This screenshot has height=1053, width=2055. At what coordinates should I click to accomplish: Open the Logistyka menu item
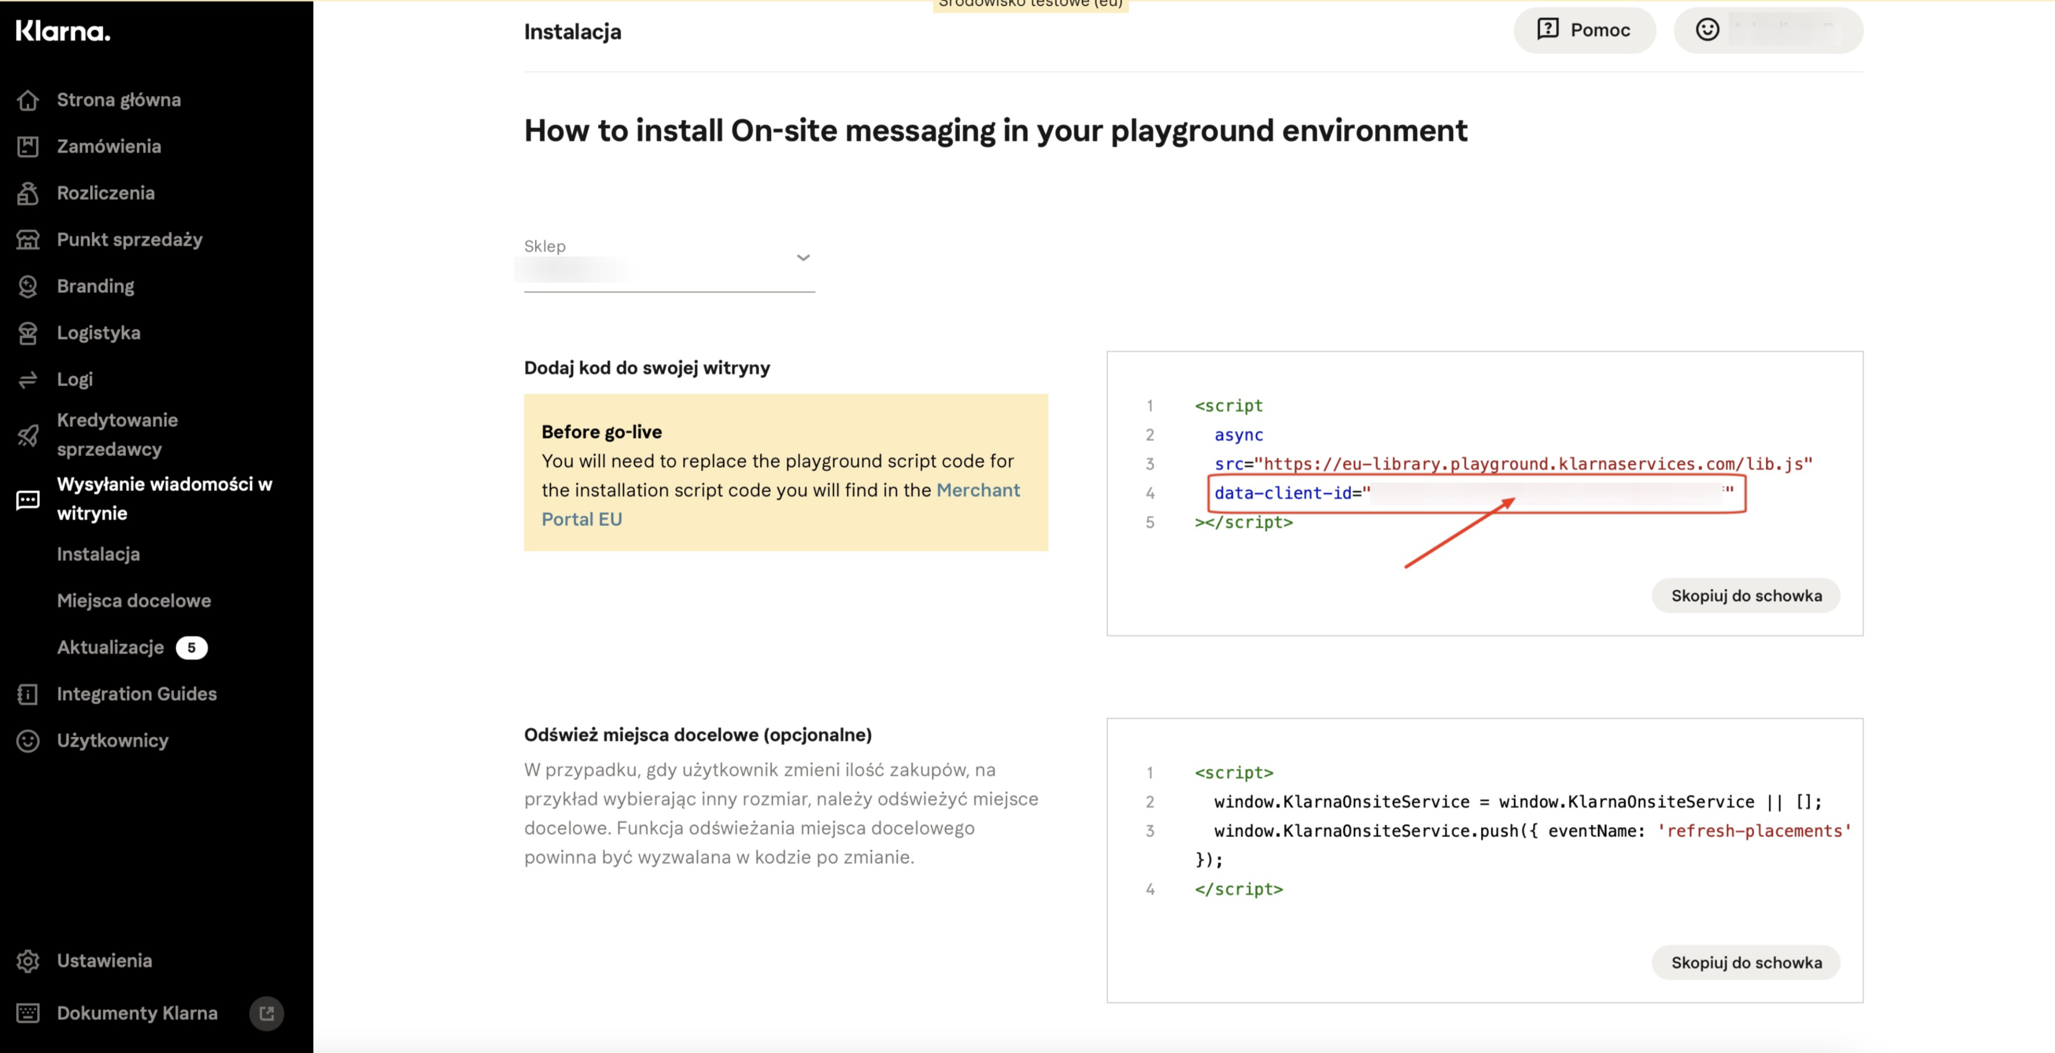click(x=99, y=333)
